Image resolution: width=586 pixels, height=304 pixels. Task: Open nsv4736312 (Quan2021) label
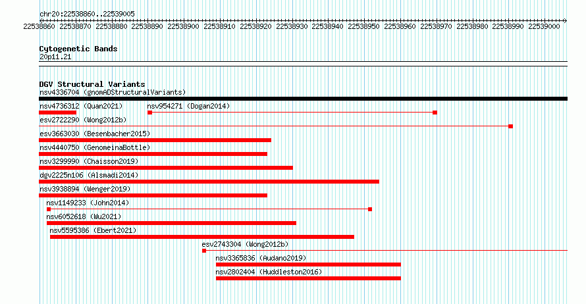tap(81, 106)
